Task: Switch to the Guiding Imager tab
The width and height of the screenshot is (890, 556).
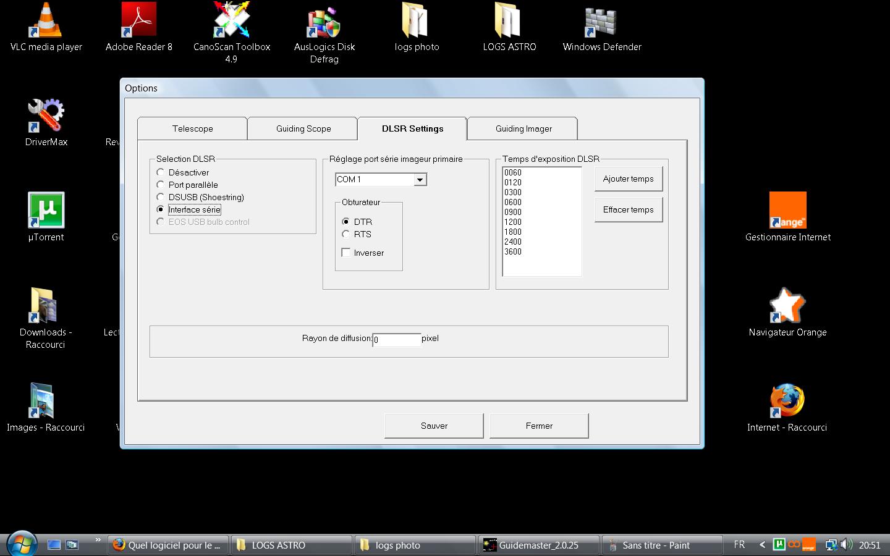Action: point(523,128)
